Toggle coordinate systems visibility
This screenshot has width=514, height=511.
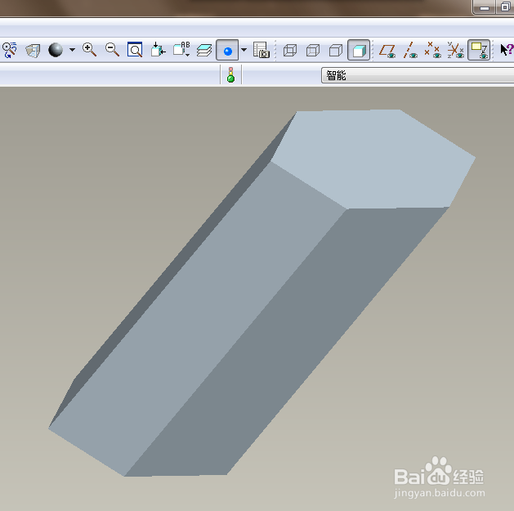pyautogui.click(x=456, y=50)
